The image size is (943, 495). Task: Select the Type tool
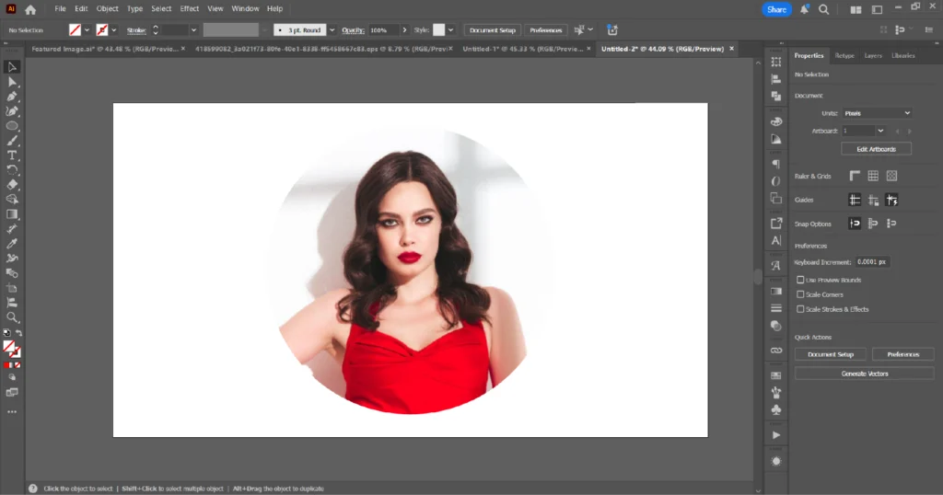pos(11,155)
